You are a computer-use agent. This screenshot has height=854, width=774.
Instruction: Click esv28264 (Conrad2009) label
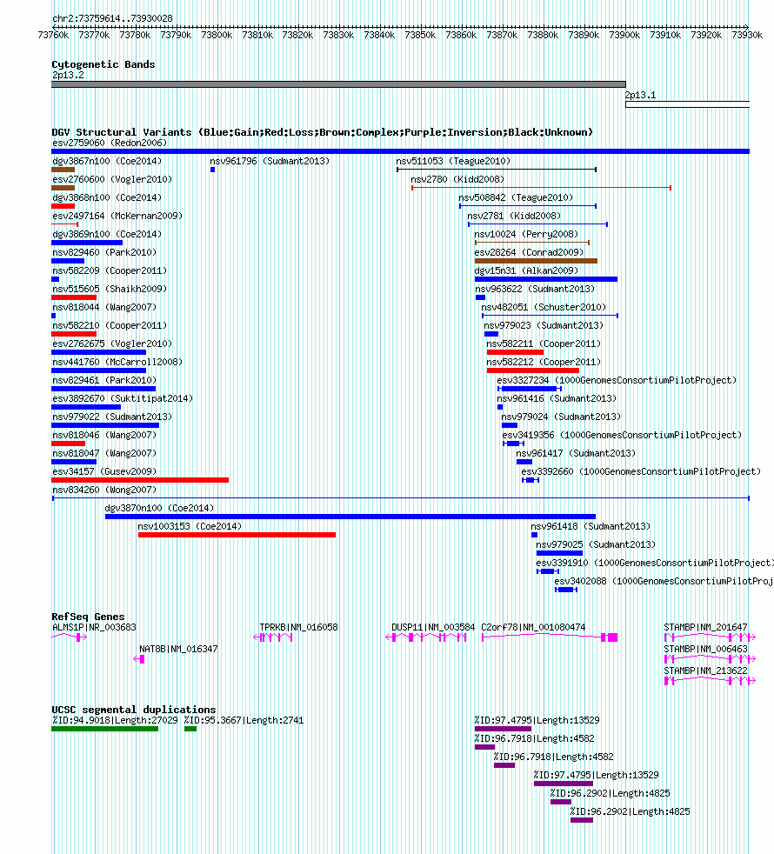529,252
